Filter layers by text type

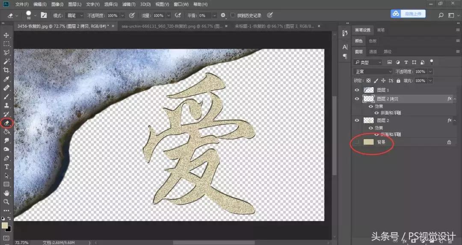(406, 62)
